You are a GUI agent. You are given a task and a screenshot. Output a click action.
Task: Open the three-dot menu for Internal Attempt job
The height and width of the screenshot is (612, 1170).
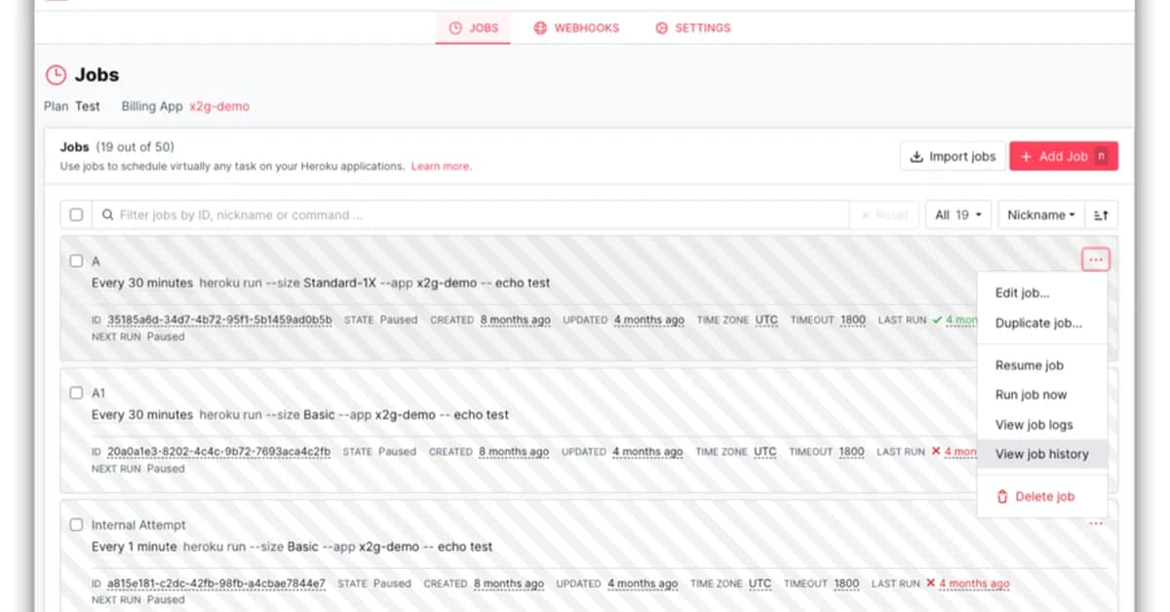pos(1095,524)
